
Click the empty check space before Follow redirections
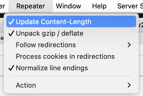pyautogui.click(x=11, y=45)
